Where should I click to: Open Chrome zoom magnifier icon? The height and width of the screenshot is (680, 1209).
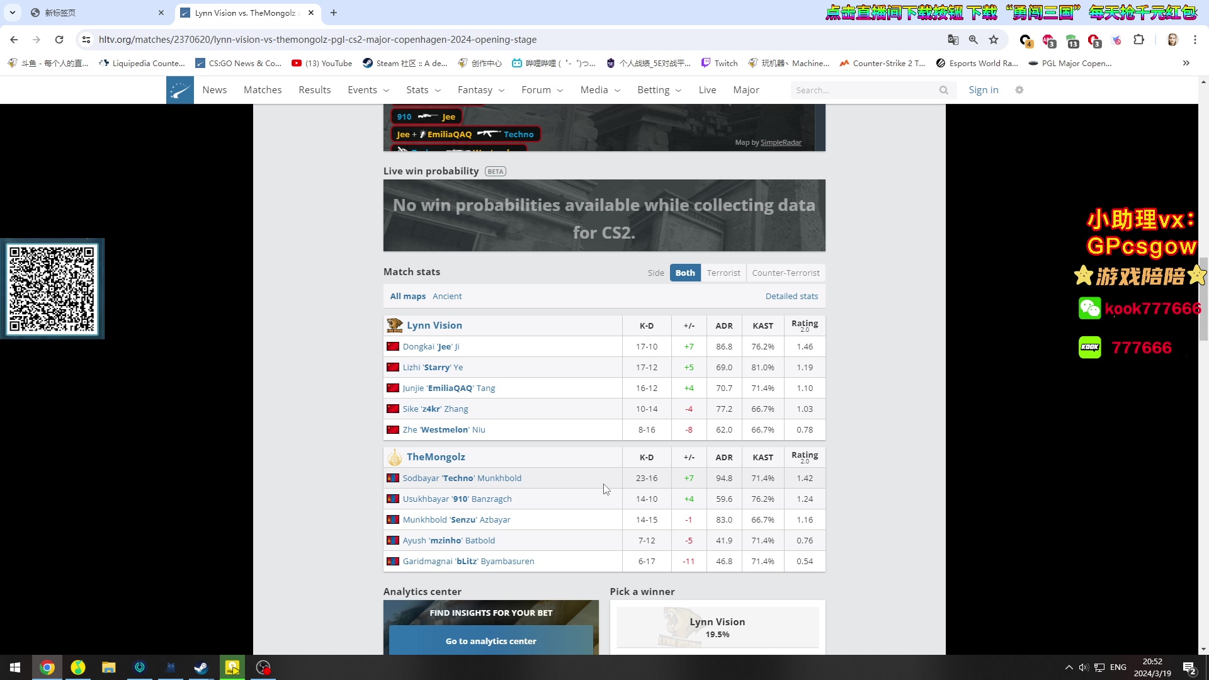973,40
